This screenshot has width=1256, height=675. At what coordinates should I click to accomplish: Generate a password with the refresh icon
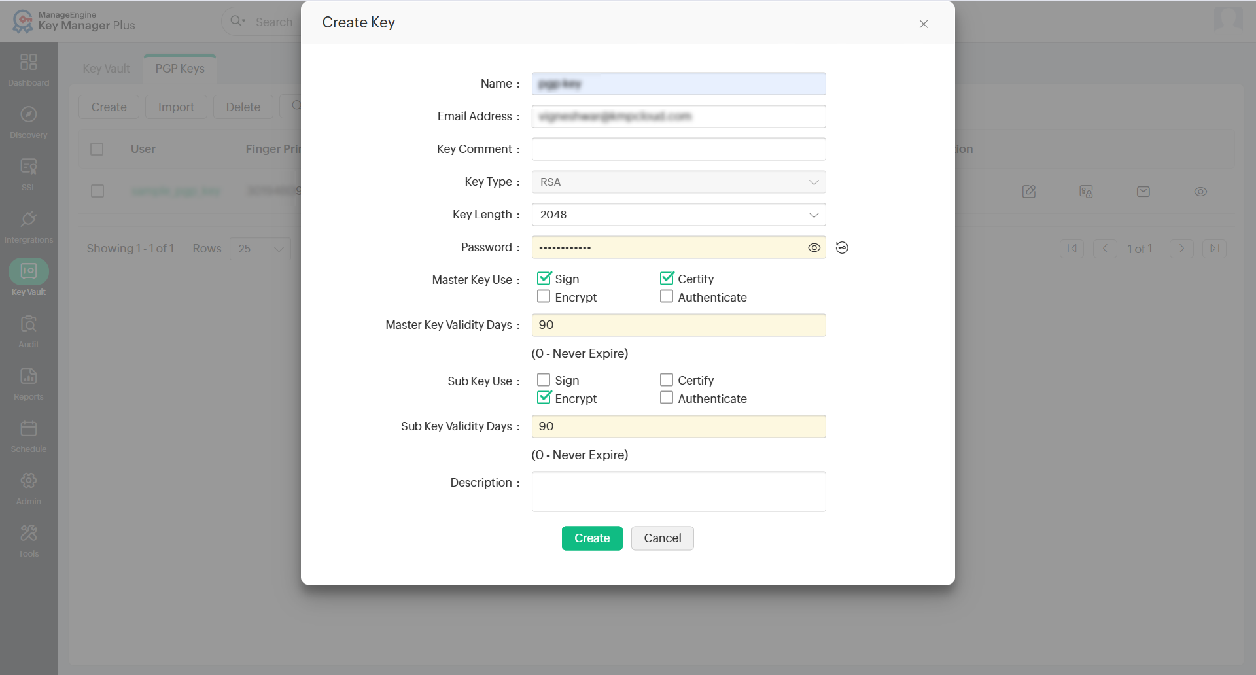coord(842,247)
